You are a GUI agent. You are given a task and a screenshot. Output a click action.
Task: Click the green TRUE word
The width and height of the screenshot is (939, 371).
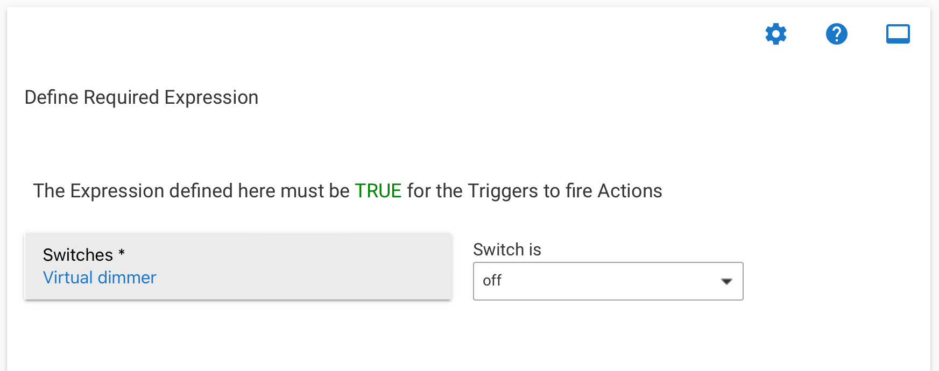(378, 191)
